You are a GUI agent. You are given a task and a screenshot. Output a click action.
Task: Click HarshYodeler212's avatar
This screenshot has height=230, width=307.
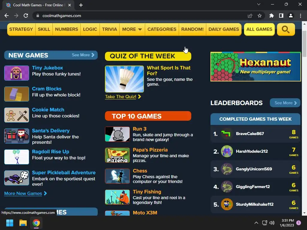click(x=227, y=151)
